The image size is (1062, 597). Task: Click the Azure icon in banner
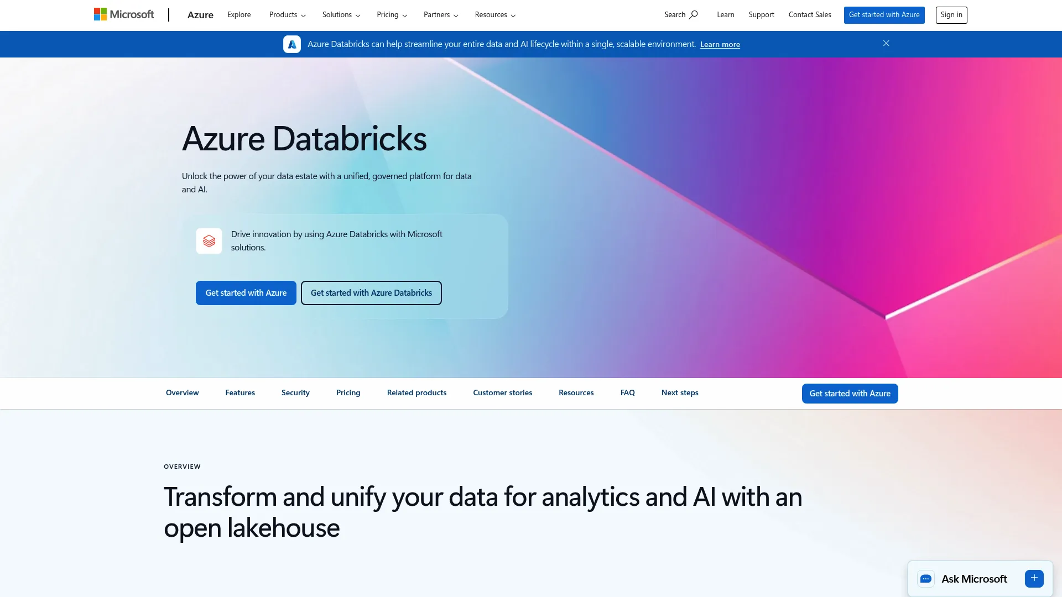pyautogui.click(x=292, y=44)
